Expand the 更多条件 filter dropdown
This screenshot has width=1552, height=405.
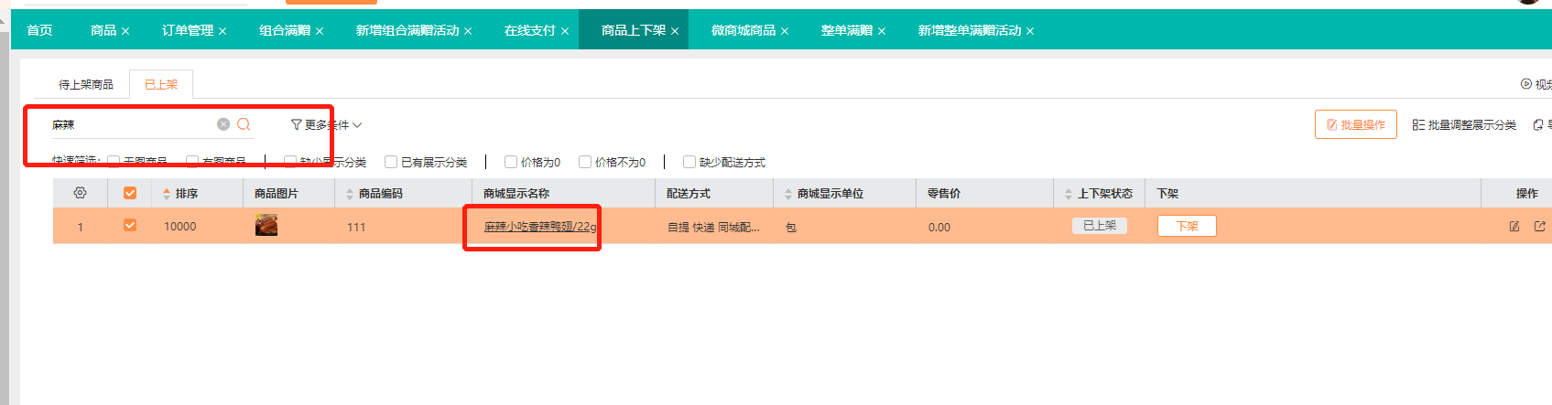[326, 124]
